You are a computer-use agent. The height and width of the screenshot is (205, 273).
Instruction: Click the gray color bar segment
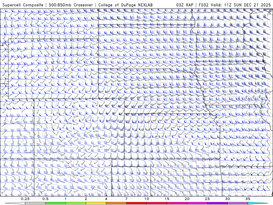[x=35, y=203]
